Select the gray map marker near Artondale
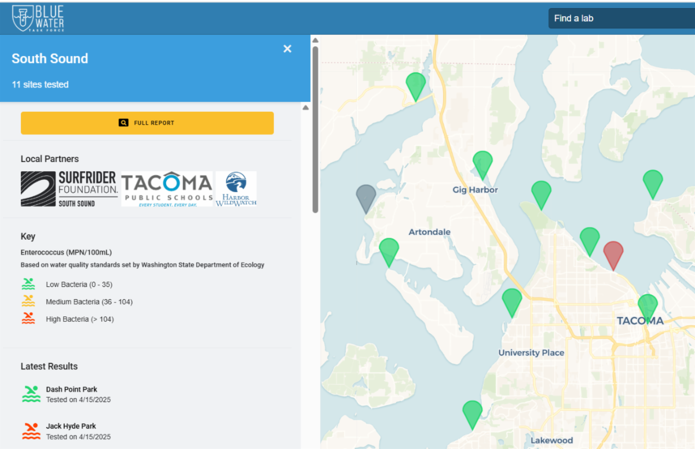Screen dimensions: 695x449 tap(365, 197)
